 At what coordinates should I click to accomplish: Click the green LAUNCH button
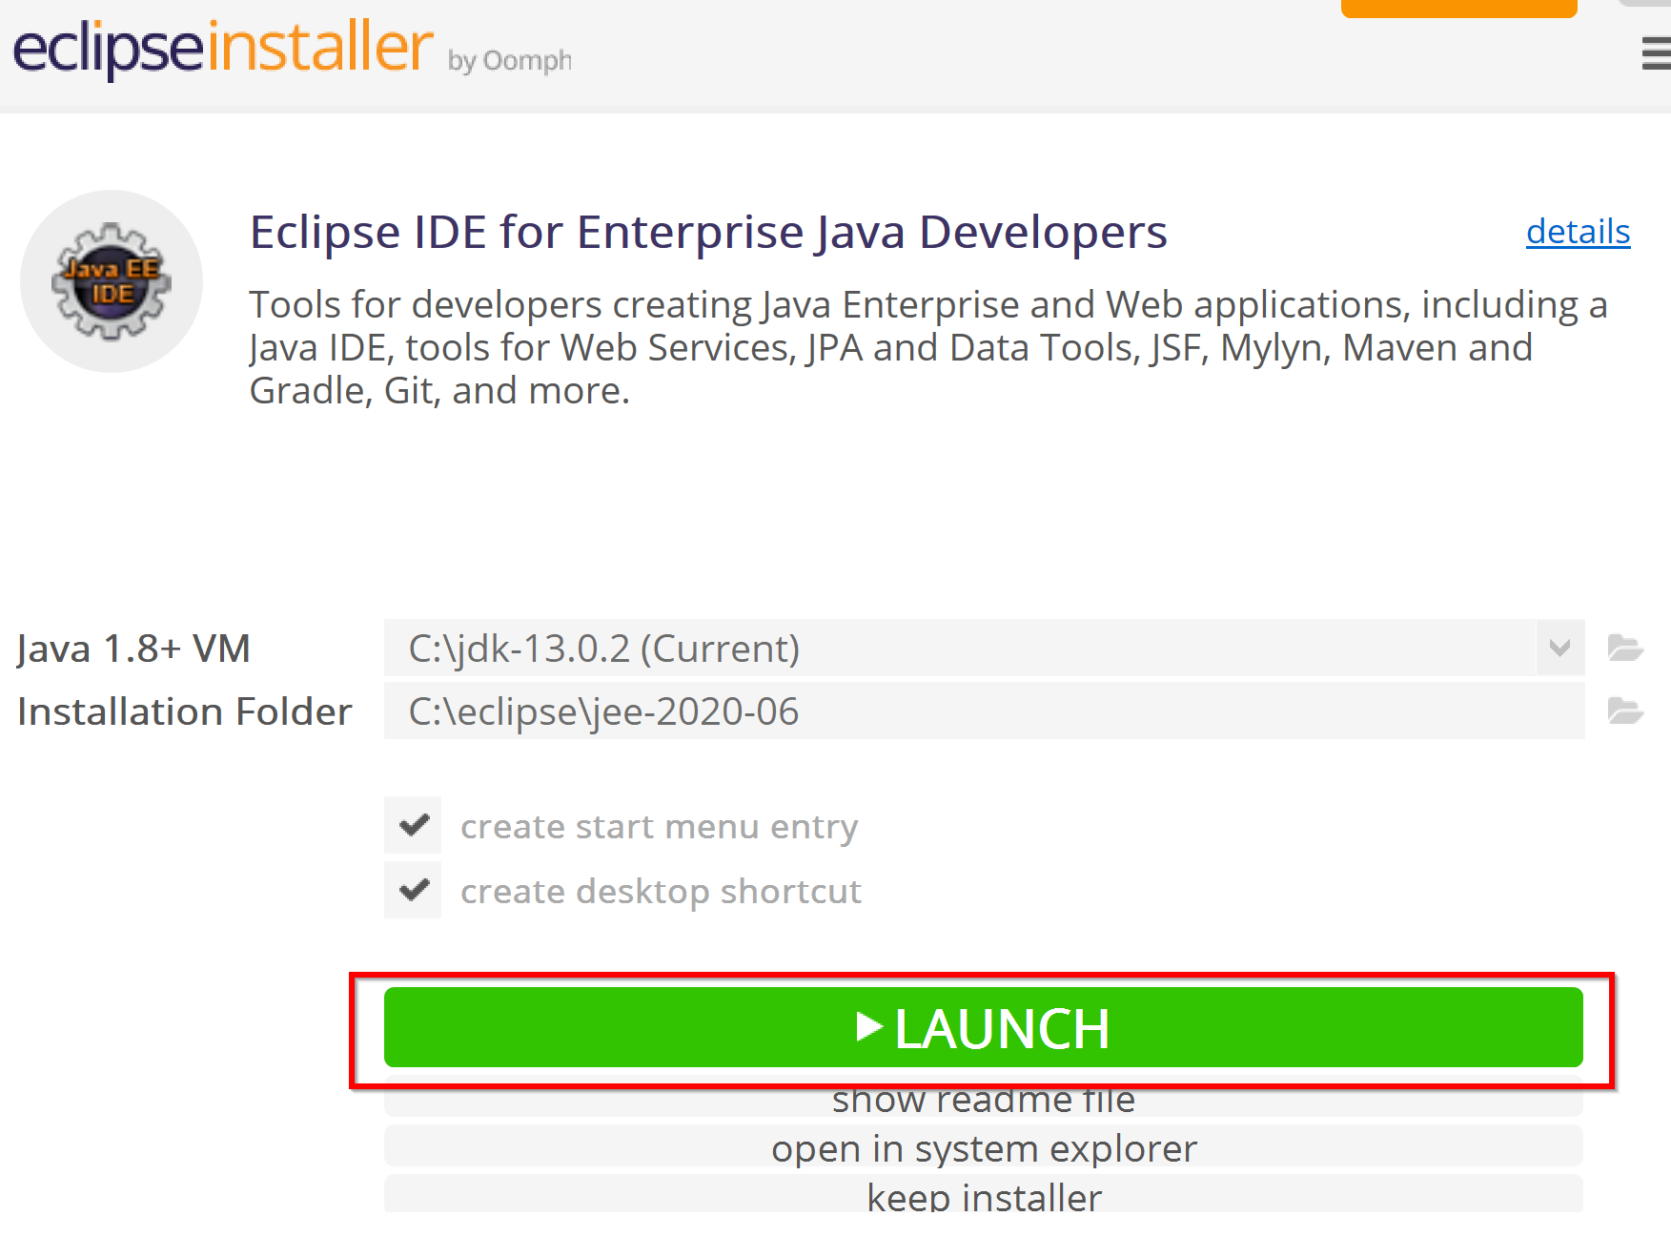click(x=983, y=1028)
